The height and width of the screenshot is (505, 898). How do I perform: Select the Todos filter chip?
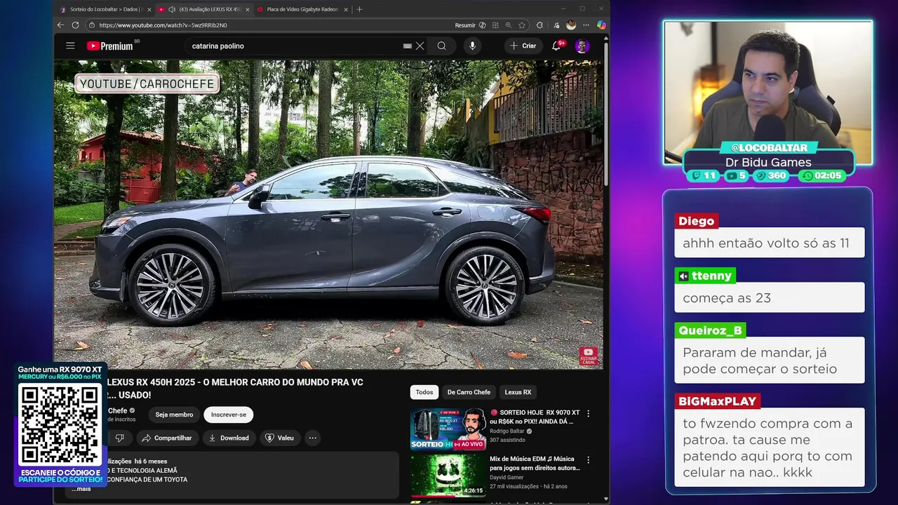tap(424, 392)
